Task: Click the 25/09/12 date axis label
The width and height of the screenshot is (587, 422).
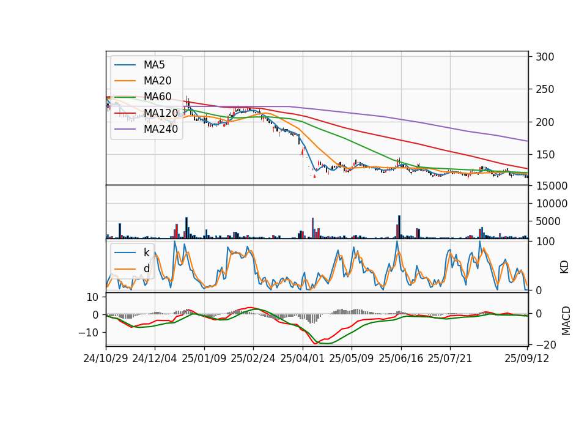Action: (526, 358)
